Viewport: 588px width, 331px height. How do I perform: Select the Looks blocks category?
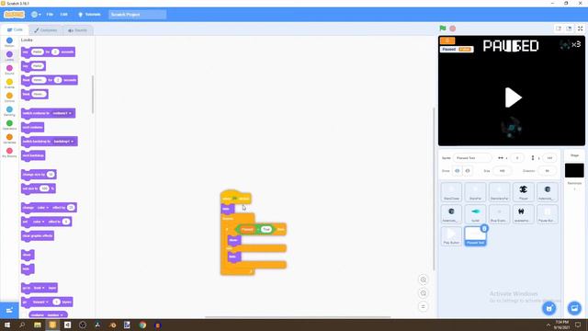9,56
